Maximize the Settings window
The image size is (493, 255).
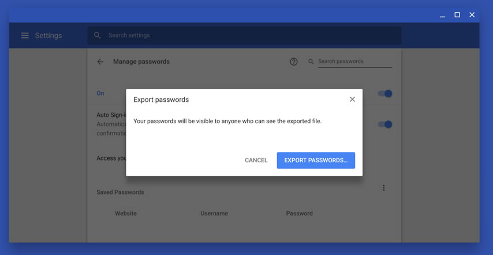pos(457,15)
